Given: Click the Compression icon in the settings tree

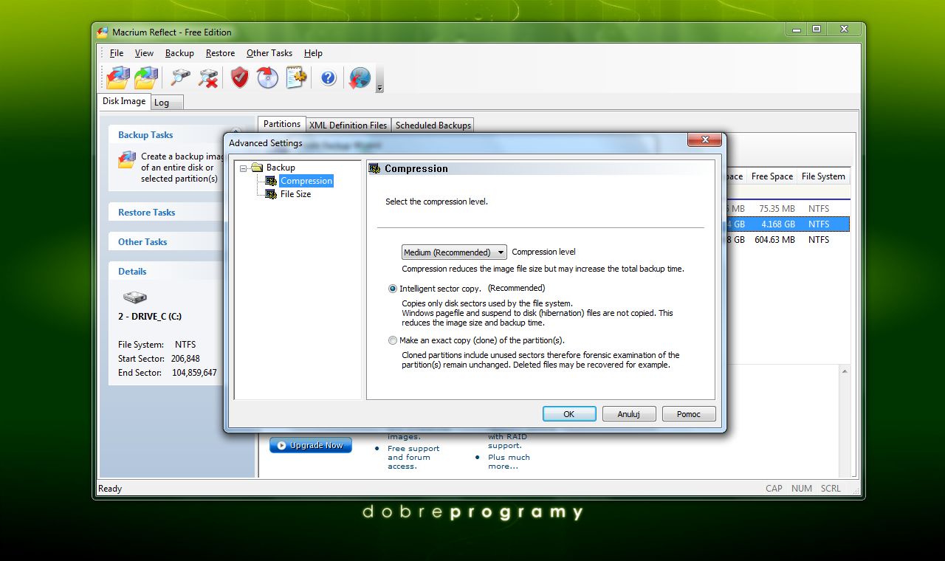Looking at the screenshot, I should (272, 181).
